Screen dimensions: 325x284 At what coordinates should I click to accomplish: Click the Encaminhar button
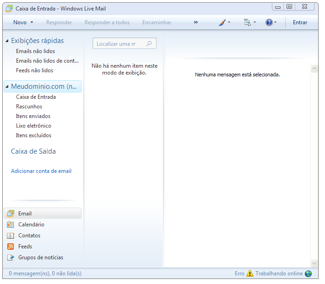pyautogui.click(x=157, y=22)
